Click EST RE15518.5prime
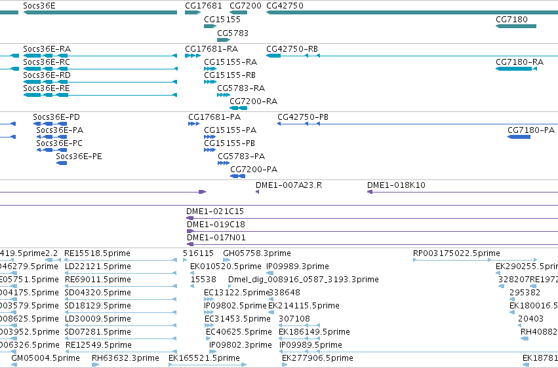558x368 pixels. pos(121,260)
